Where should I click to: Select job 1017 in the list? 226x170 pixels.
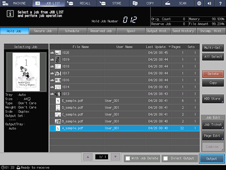(x=125, y=73)
